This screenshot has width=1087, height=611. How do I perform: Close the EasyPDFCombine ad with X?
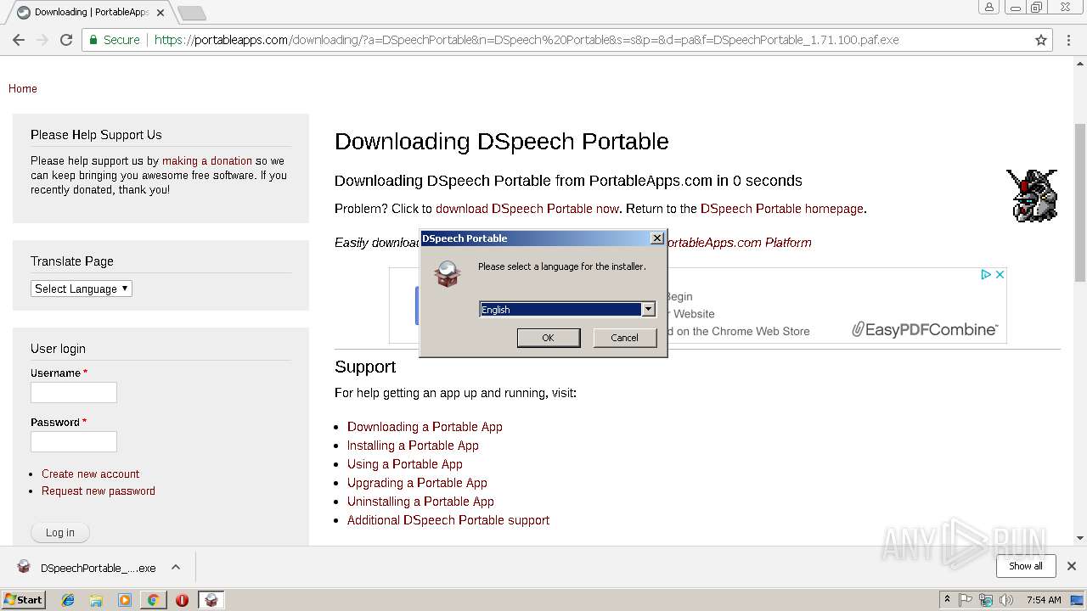tap(1000, 274)
